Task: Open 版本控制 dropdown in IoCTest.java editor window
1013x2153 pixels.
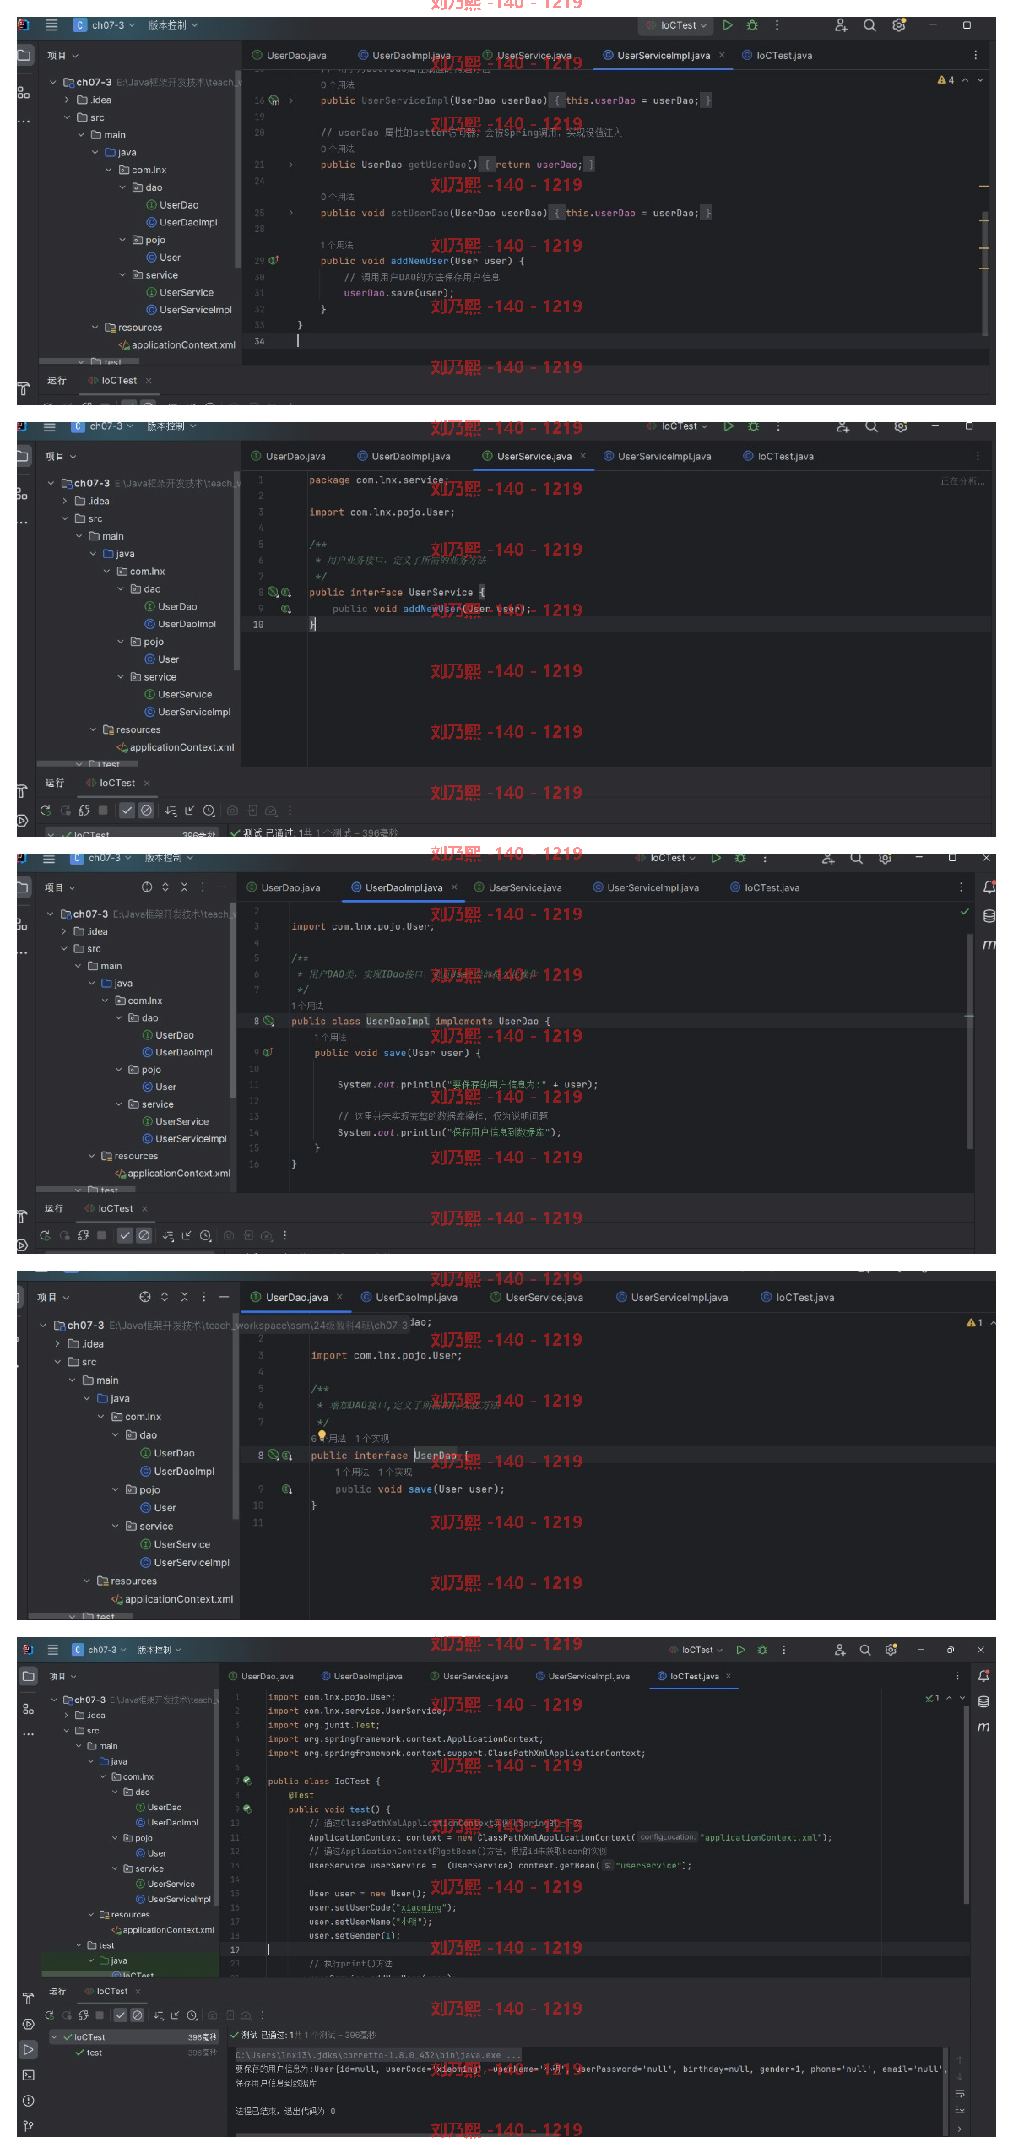Action: click(x=159, y=1650)
